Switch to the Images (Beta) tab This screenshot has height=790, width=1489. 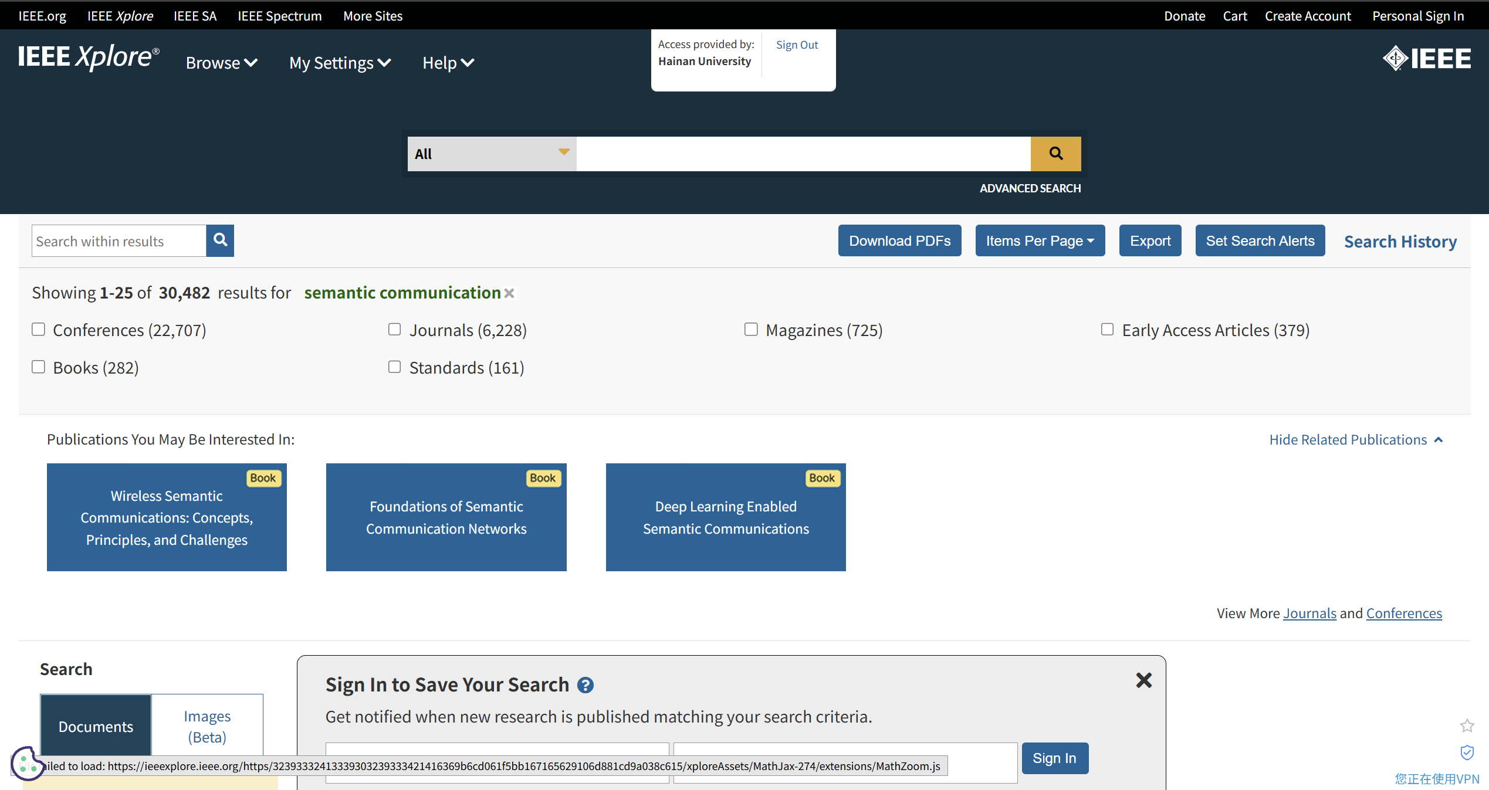tap(207, 726)
